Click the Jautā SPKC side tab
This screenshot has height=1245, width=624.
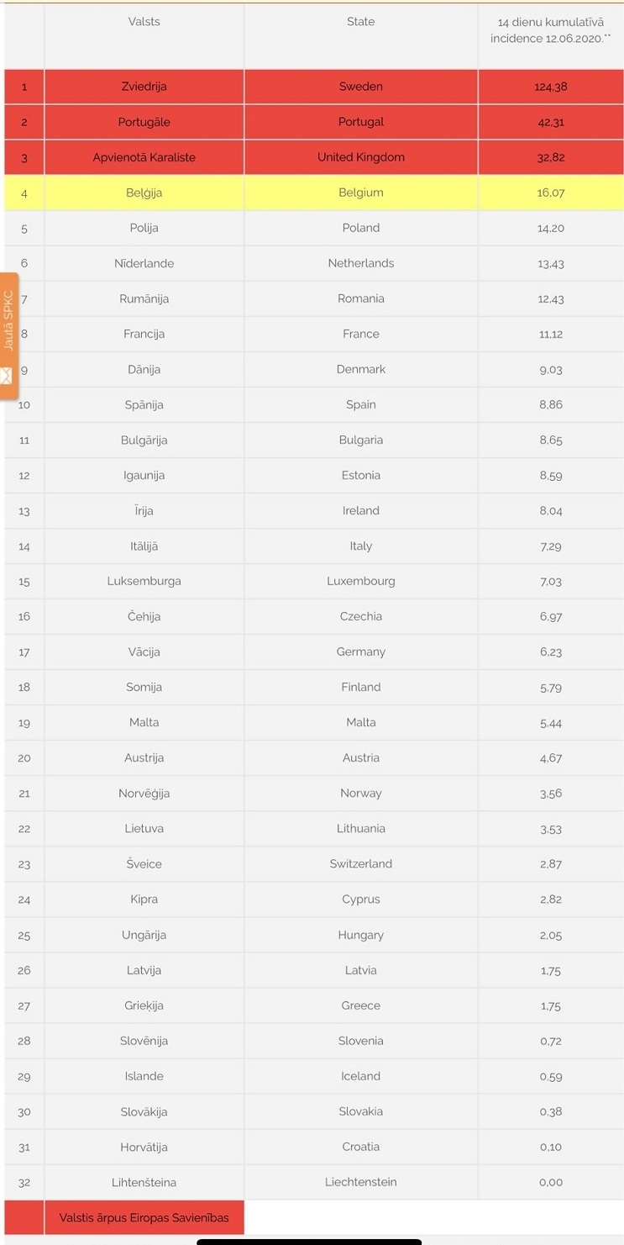point(8,335)
